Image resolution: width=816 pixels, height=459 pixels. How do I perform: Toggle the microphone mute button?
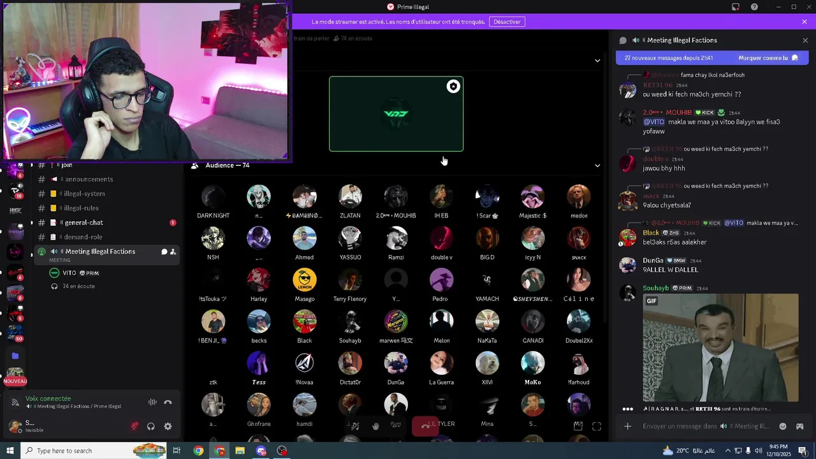coord(135,426)
